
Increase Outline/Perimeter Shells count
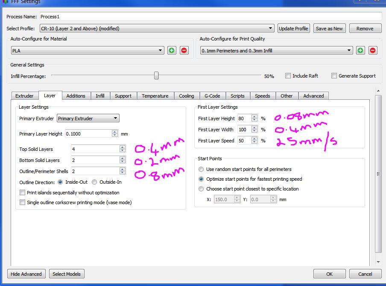(x=123, y=169)
